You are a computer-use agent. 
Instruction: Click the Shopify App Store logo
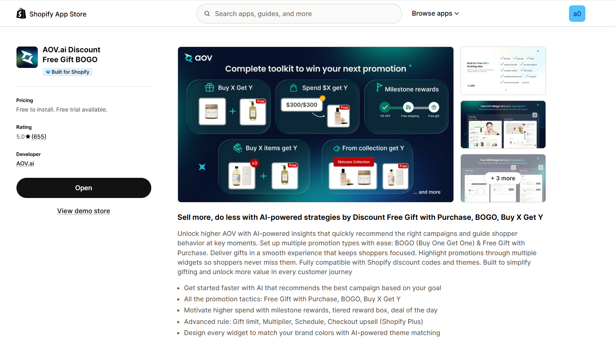(21, 13)
